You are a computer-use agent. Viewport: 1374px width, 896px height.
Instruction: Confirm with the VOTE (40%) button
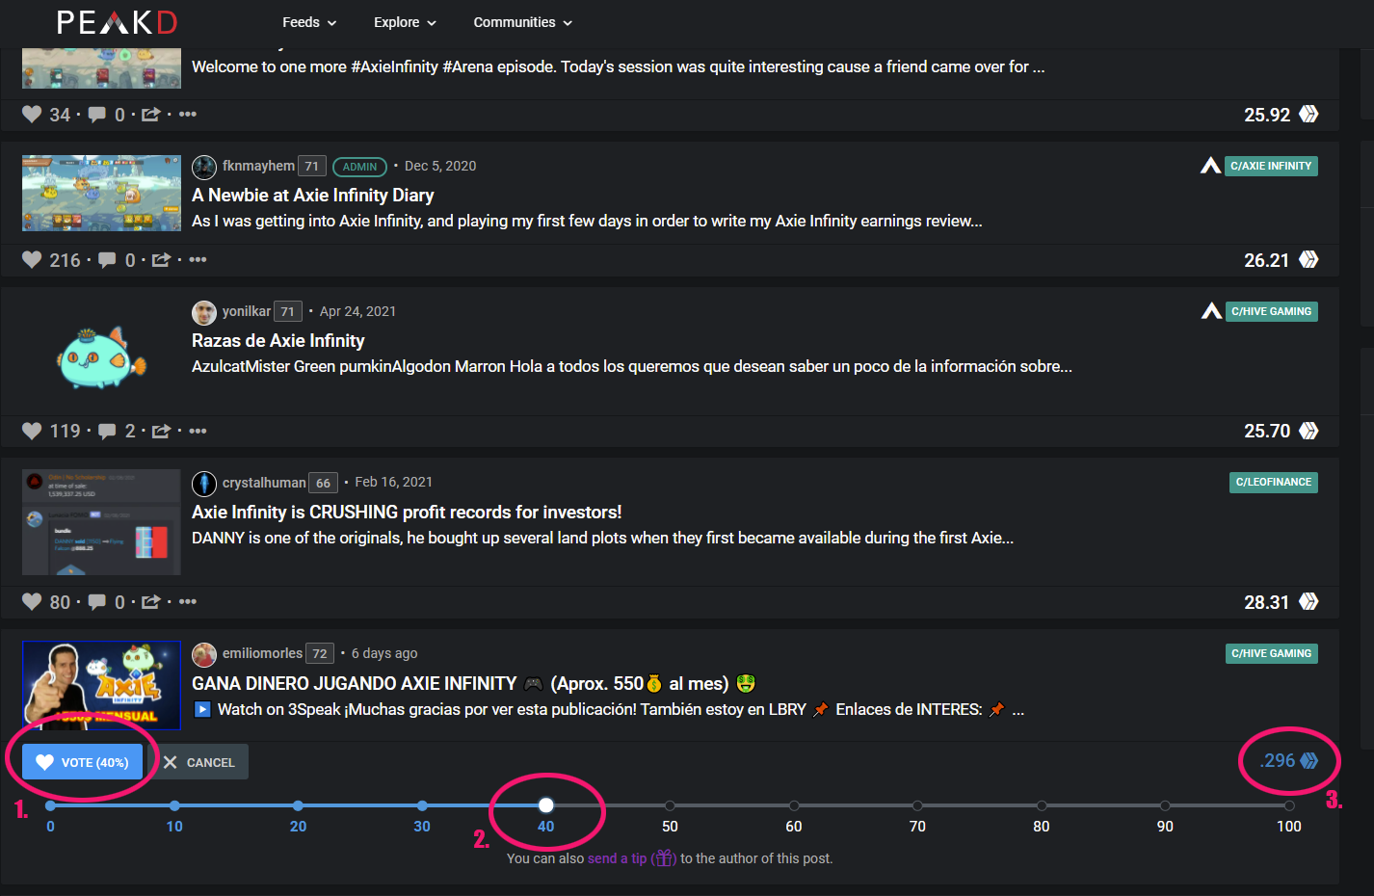pyautogui.click(x=83, y=762)
